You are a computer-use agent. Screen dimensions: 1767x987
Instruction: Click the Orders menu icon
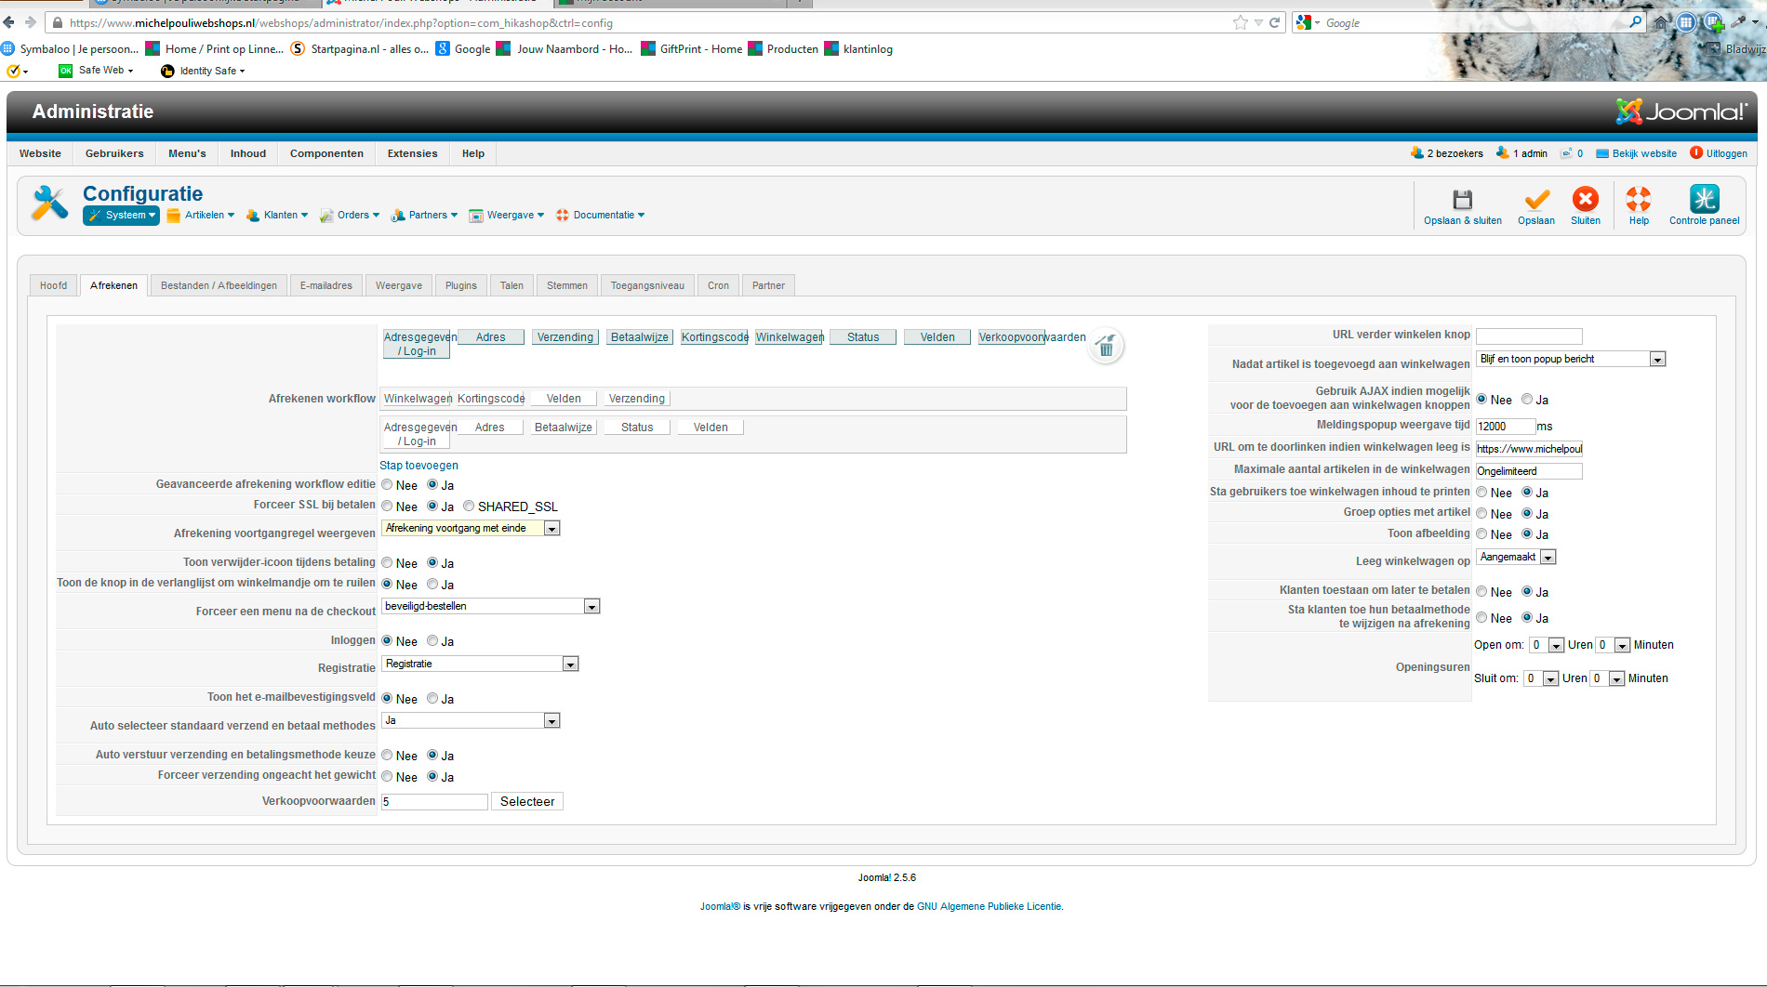(326, 216)
